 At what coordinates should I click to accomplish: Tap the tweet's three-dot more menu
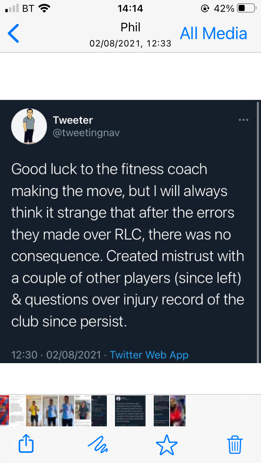[243, 120]
